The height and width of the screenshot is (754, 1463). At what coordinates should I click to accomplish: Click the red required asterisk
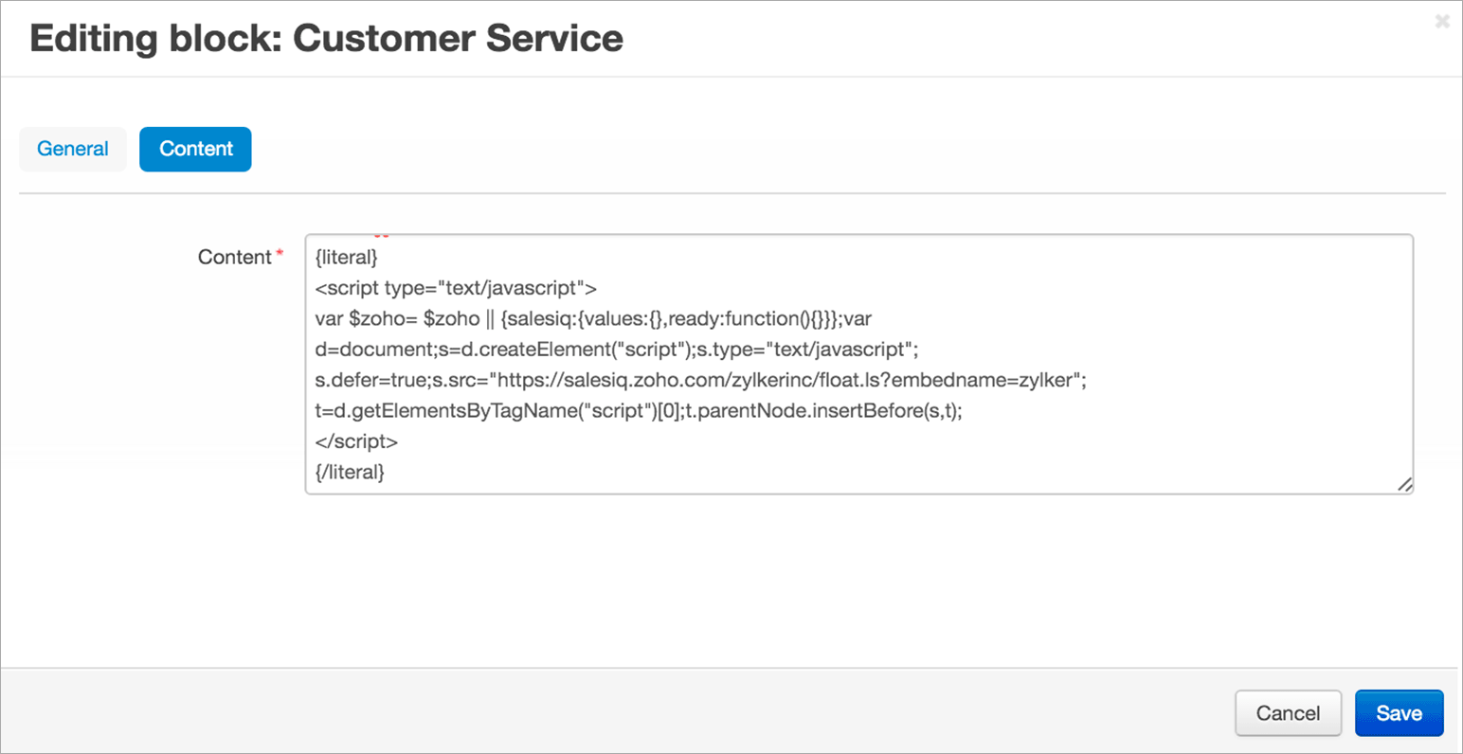click(x=280, y=254)
